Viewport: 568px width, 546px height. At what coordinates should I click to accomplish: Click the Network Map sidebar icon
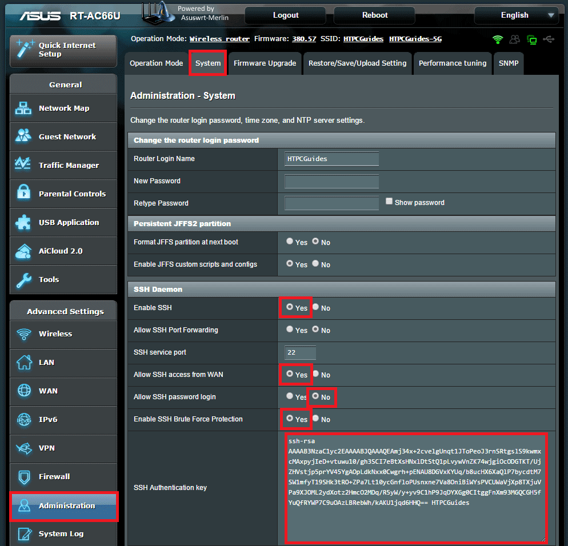24,109
